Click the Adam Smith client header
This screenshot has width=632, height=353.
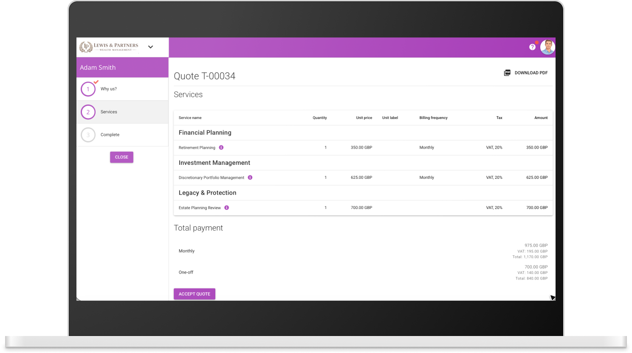coord(98,67)
